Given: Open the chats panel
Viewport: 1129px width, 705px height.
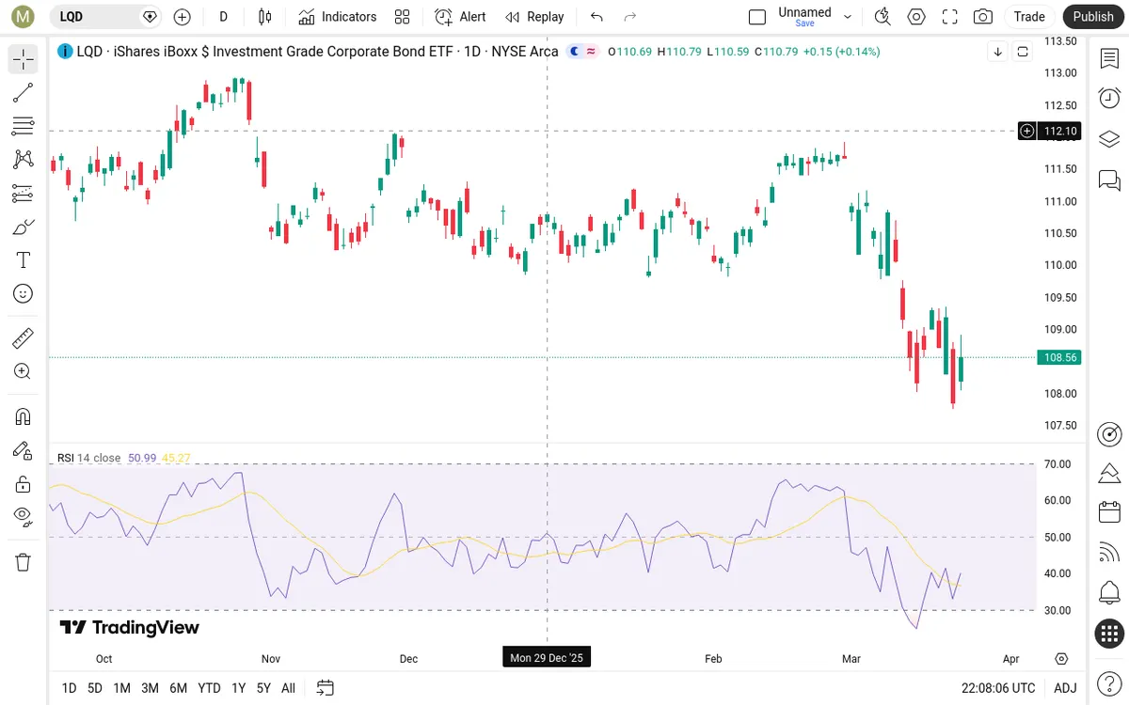Looking at the screenshot, I should 1109,180.
